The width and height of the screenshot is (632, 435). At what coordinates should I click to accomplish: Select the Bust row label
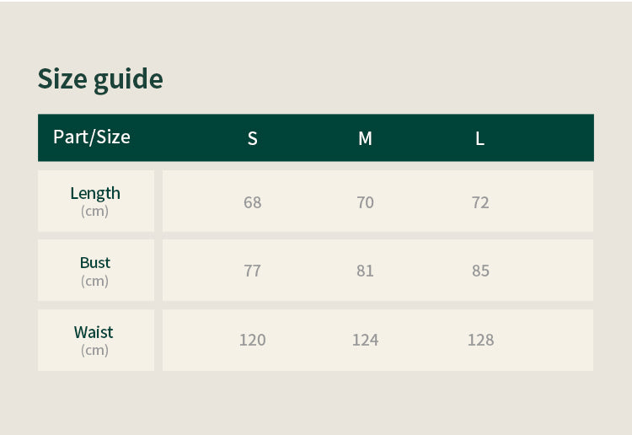coord(95,262)
